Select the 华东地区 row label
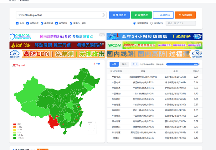Screen dimensions: 216x150 [x=116, y=99]
